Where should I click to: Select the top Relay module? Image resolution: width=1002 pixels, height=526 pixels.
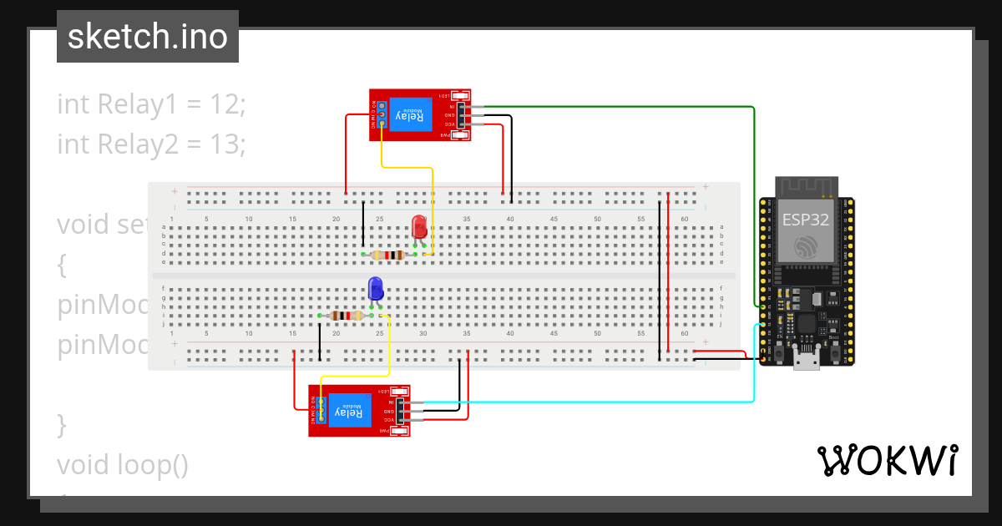(x=422, y=115)
